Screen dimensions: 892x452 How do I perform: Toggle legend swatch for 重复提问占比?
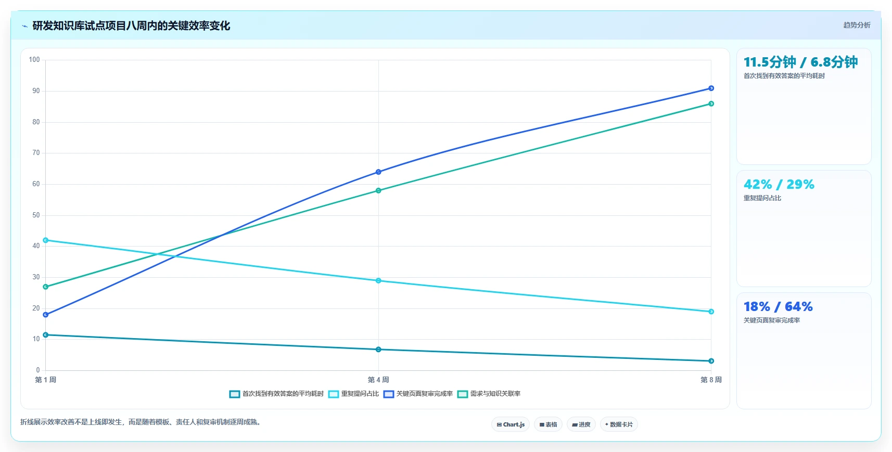[x=334, y=394]
